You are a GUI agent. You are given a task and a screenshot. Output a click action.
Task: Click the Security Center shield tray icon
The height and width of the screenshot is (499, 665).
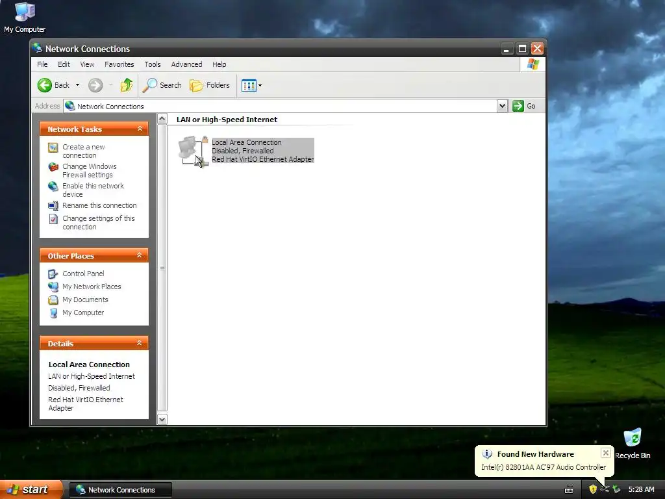tap(593, 490)
